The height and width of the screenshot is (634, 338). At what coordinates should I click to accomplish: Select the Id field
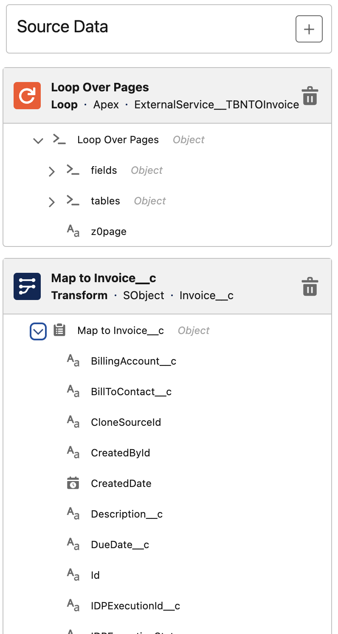tap(95, 575)
